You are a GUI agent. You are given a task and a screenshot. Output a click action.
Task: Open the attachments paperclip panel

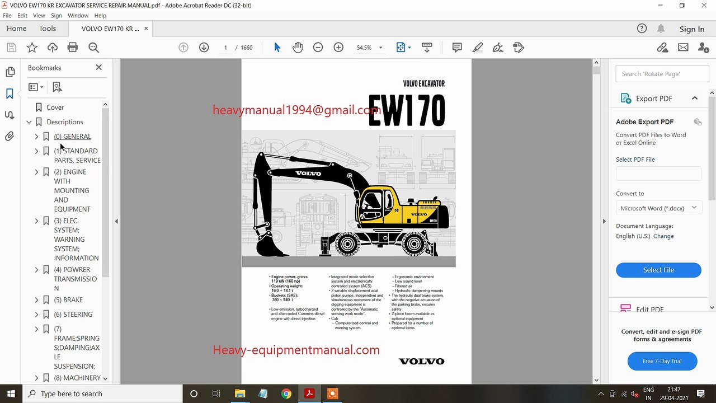coord(10,136)
